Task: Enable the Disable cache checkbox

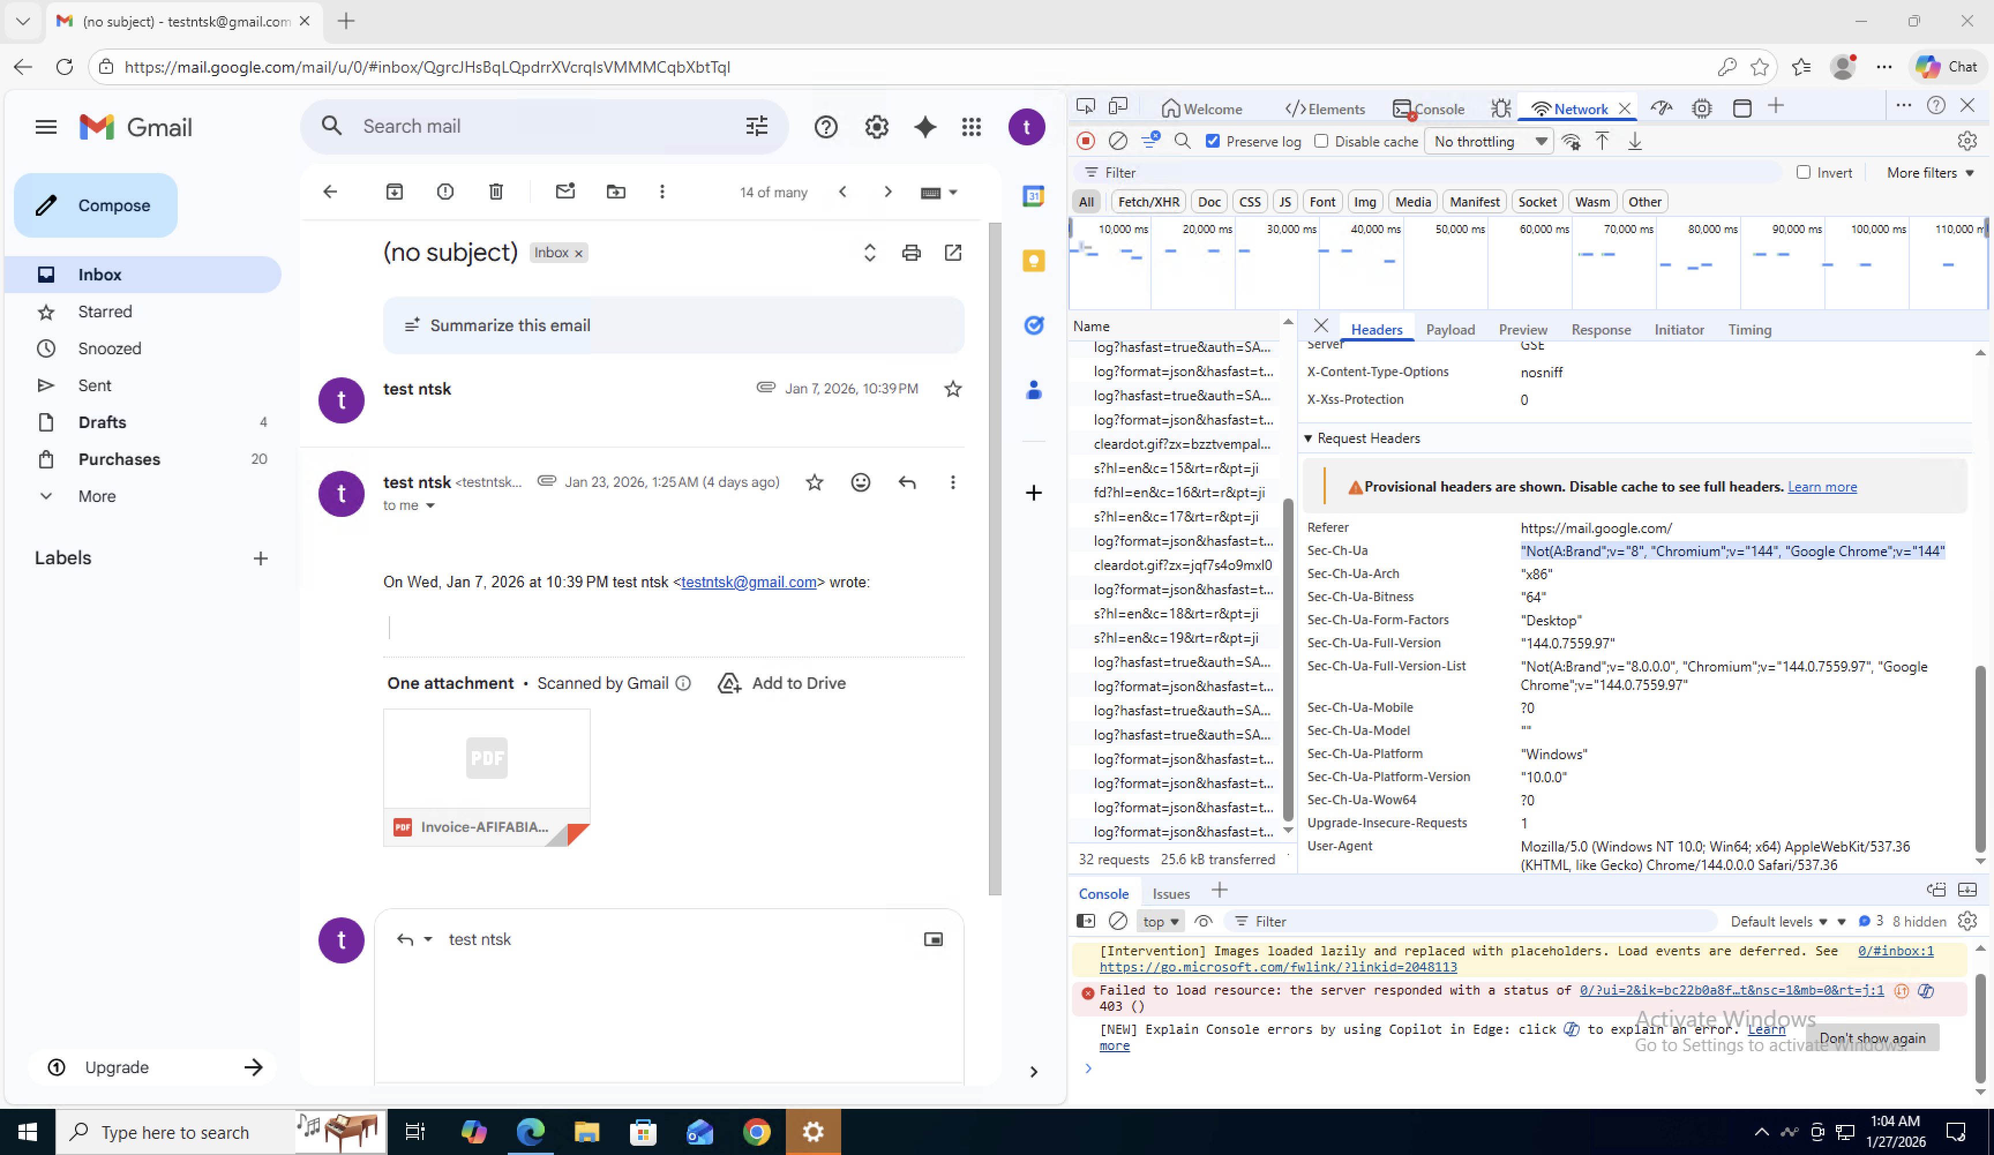Action: 1321,141
